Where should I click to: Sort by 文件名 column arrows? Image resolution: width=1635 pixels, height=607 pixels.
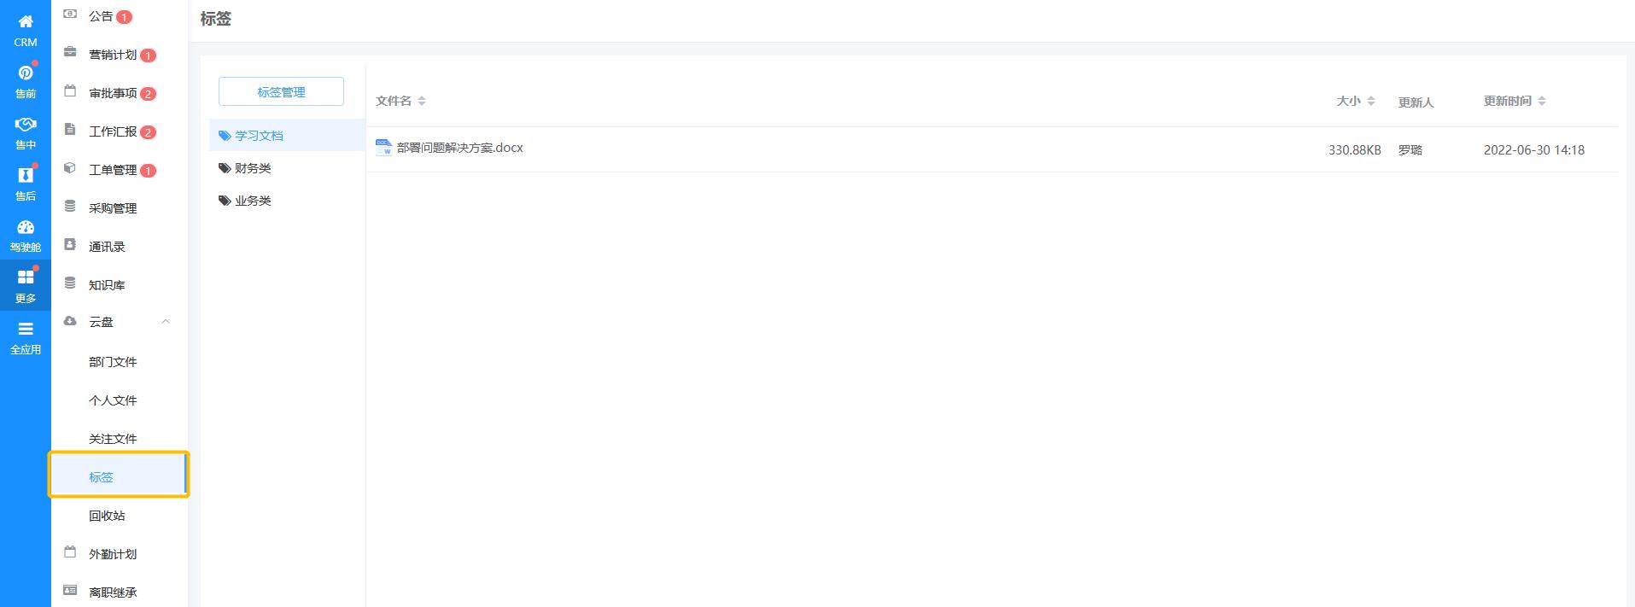coord(422,101)
